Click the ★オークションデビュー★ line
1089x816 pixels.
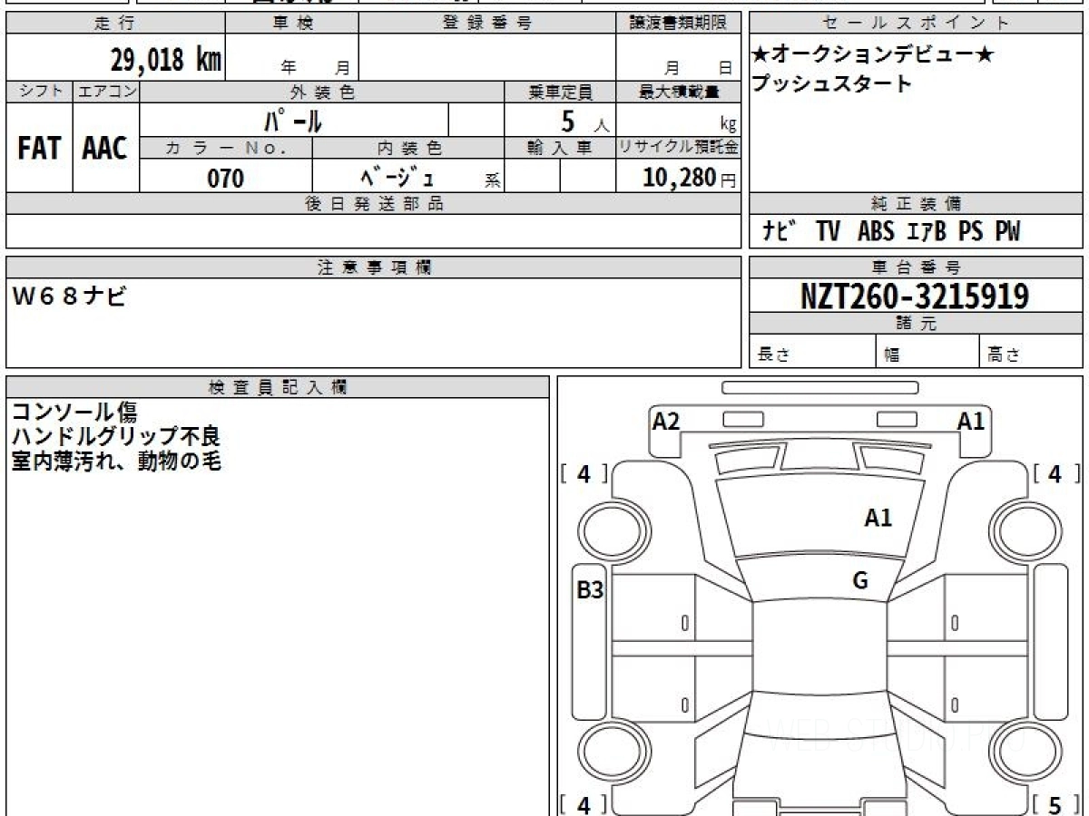[x=872, y=54]
